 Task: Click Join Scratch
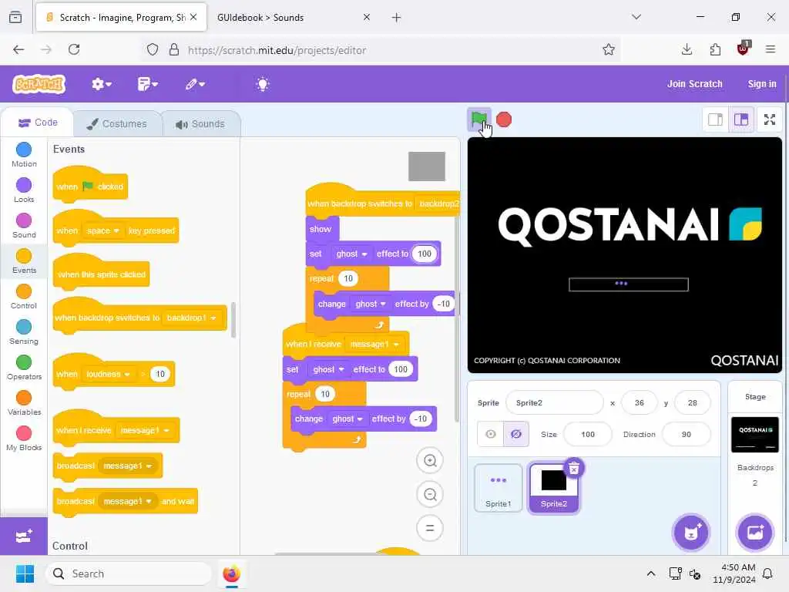(694, 84)
